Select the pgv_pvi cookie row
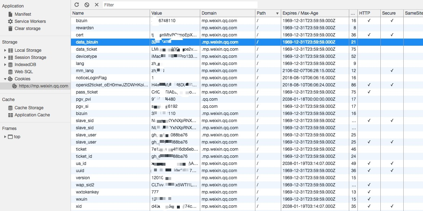The width and height of the screenshot is (423, 211). [247, 99]
